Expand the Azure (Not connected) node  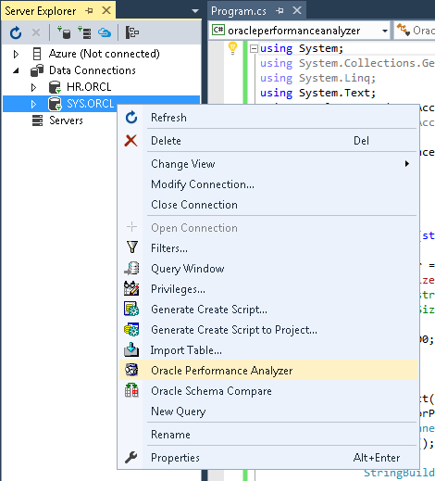pyautogui.click(x=16, y=54)
